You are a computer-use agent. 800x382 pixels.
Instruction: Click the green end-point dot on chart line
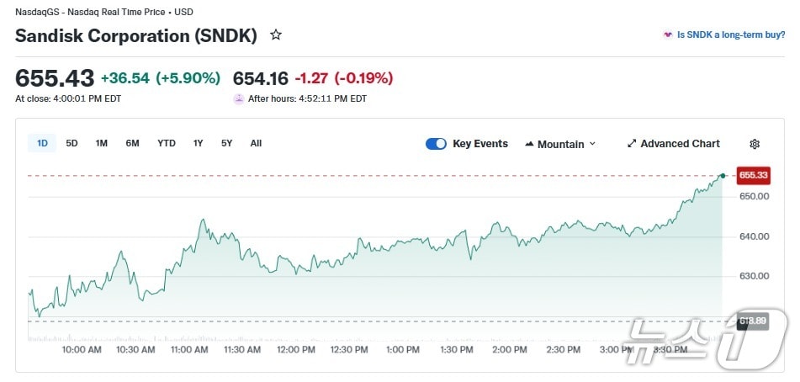(723, 175)
